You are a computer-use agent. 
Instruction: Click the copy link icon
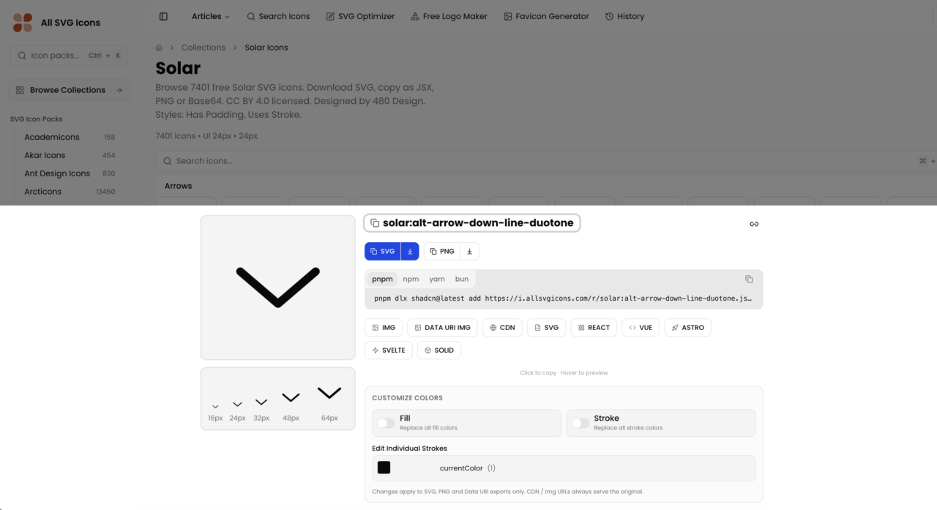point(754,224)
